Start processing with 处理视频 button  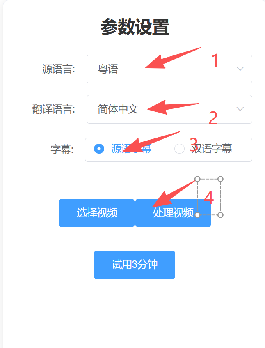coord(173,213)
